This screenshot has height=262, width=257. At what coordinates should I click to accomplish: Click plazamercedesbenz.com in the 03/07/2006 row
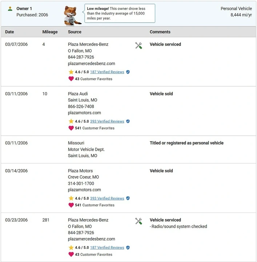(x=92, y=64)
